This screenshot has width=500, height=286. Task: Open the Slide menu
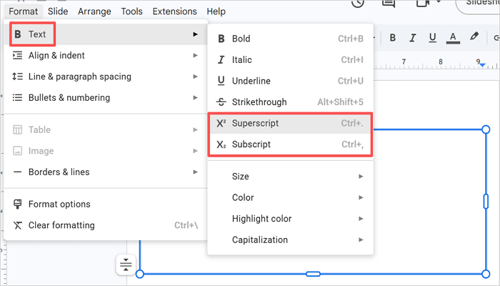point(58,11)
